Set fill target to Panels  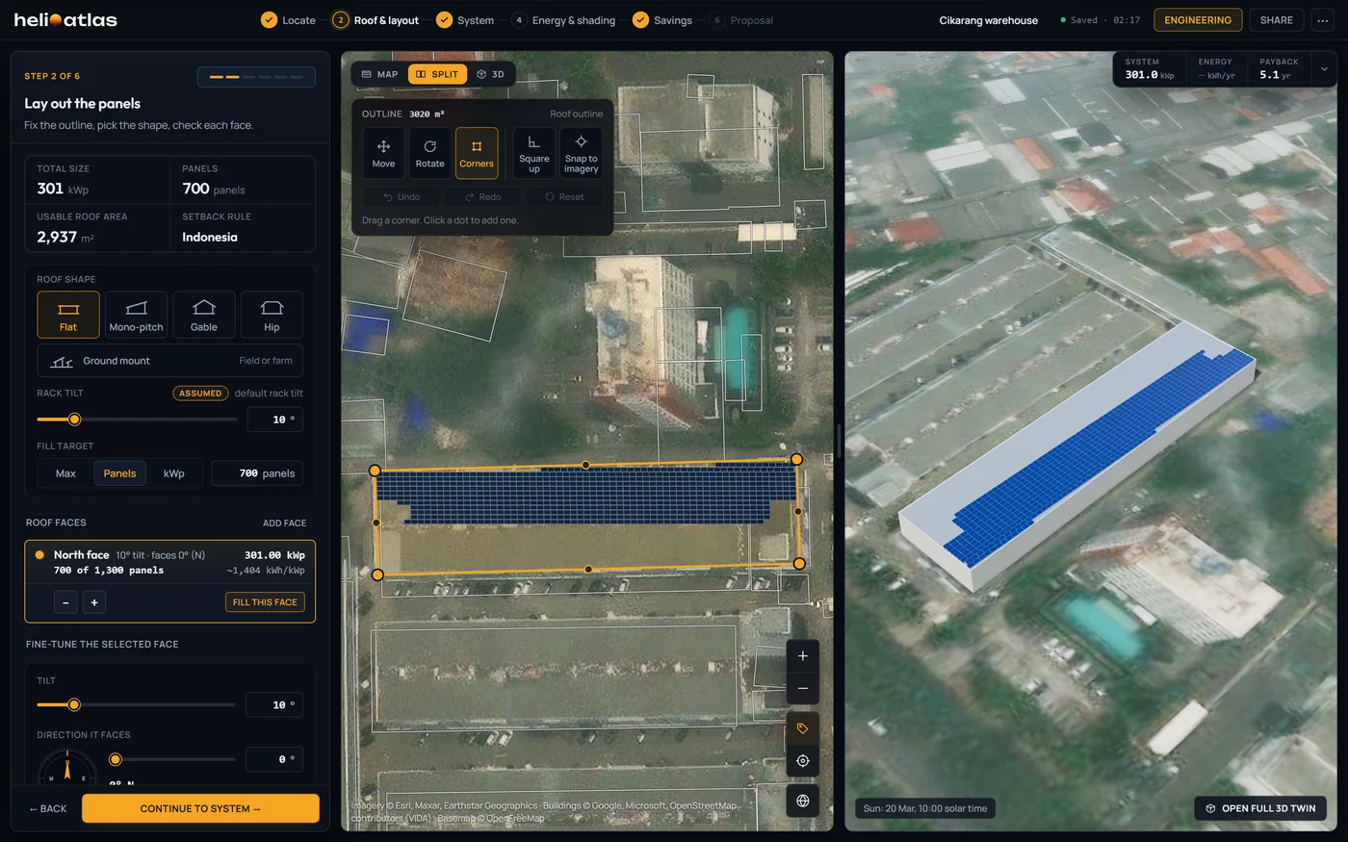119,473
